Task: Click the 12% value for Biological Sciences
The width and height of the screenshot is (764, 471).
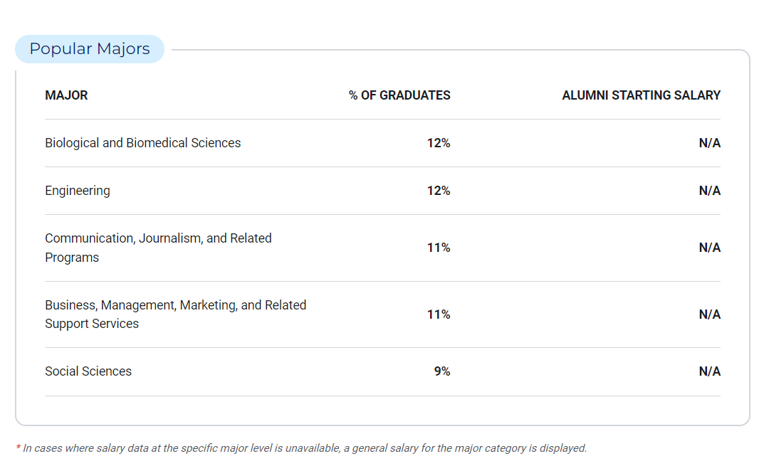Action: (439, 143)
